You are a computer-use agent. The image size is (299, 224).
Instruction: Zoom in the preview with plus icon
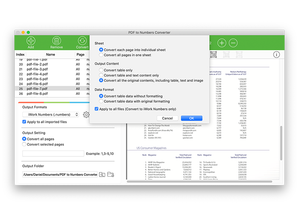[x=222, y=43]
